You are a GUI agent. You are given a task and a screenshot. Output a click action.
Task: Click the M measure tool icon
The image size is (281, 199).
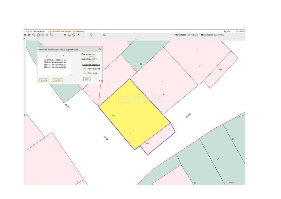(x=65, y=35)
